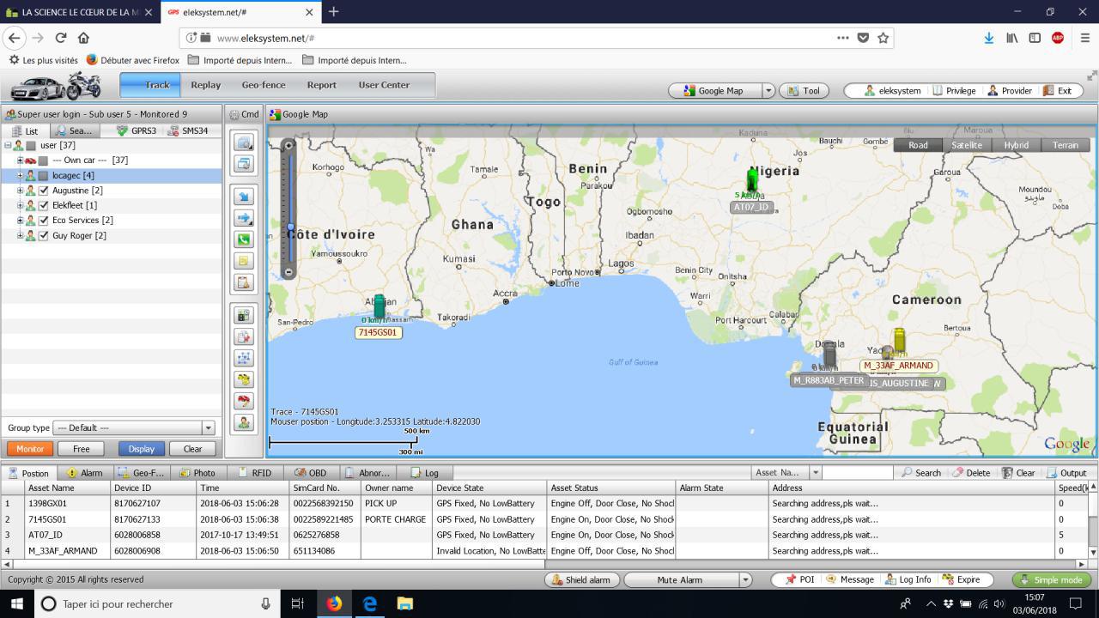Viewport: 1099px width, 618px height.
Task: Uncheck the Eco Services group checkbox
Action: (44, 221)
